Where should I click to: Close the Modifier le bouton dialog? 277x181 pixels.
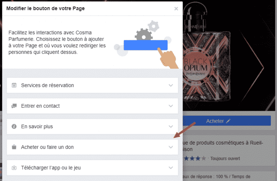(x=176, y=9)
